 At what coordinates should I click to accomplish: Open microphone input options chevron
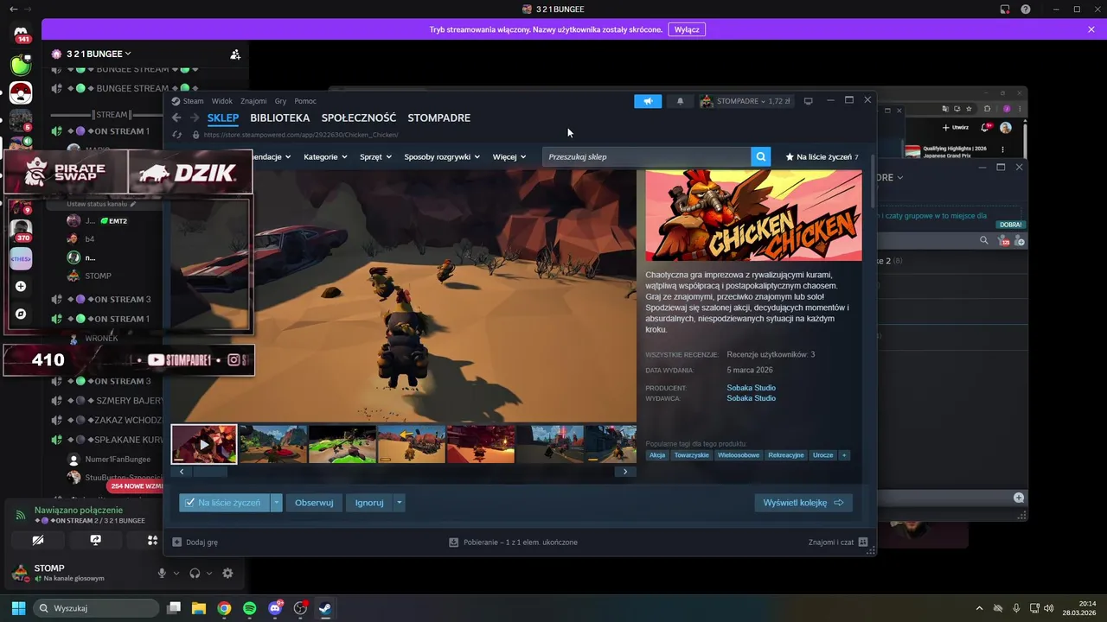(x=176, y=574)
